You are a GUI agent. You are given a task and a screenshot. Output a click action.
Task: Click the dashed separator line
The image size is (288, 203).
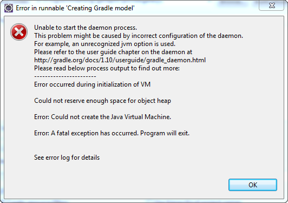coord(65,76)
